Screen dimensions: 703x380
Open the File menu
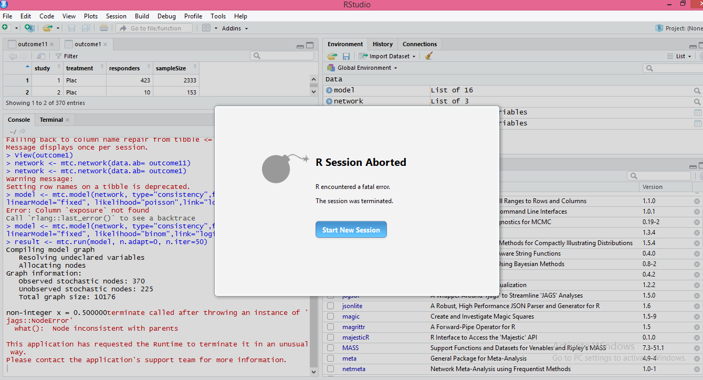[7, 16]
